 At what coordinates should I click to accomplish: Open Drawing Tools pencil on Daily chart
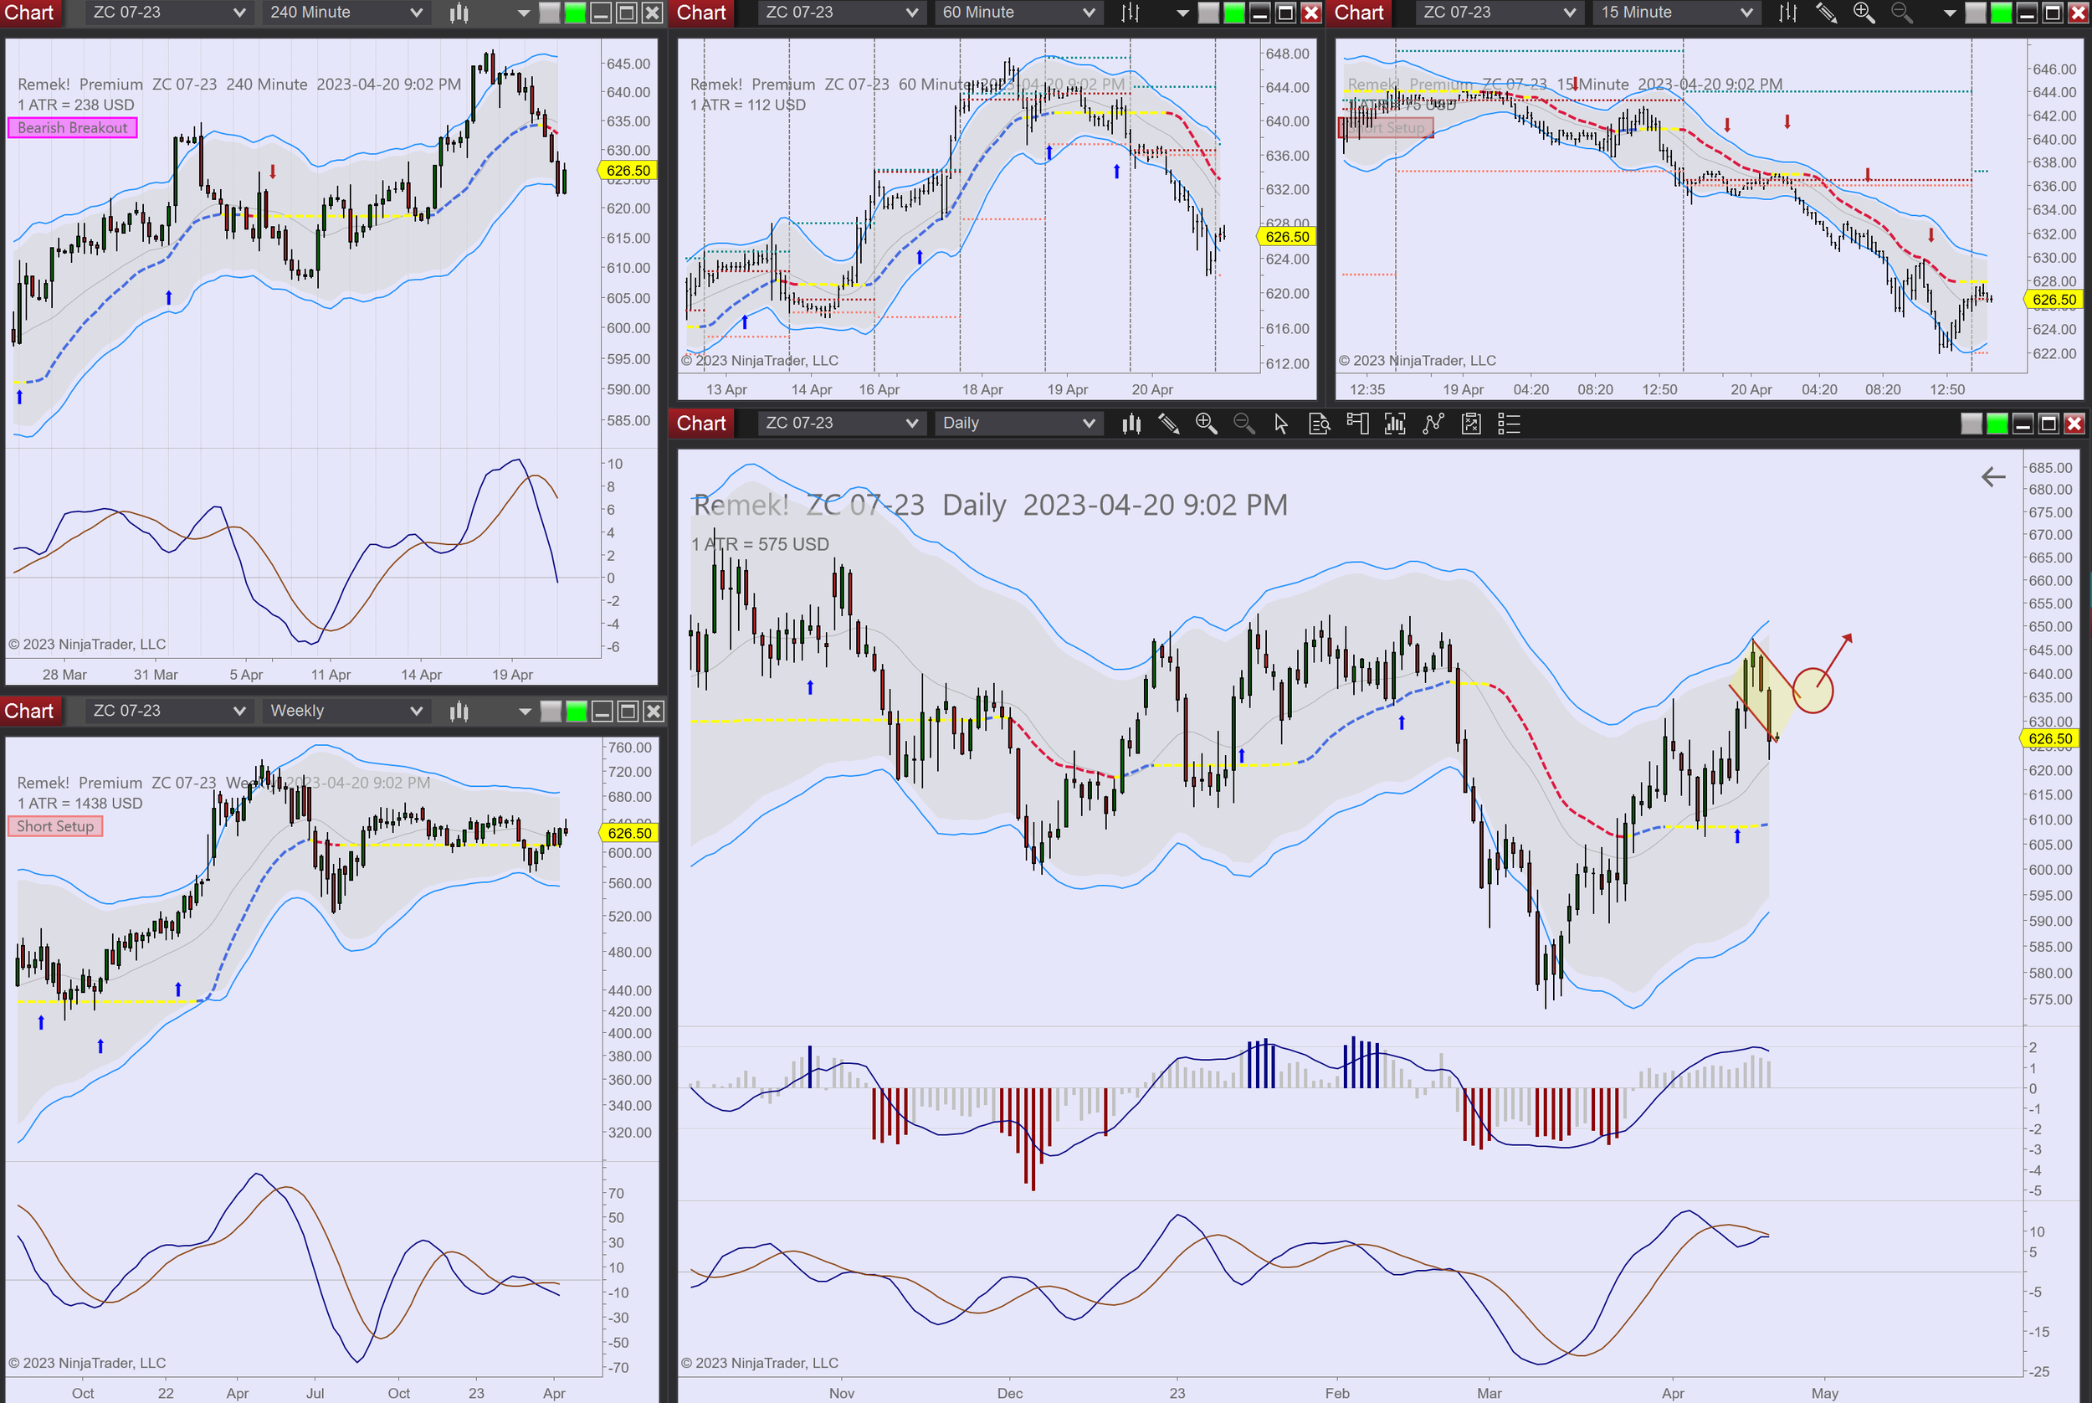[x=1168, y=424]
